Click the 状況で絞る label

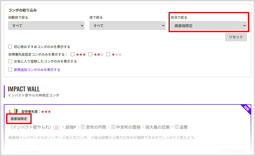[179, 17]
